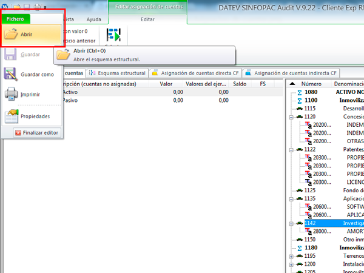This screenshot has height=273, width=364.
Task: Collapse the 1120 tree node
Action: (291, 117)
